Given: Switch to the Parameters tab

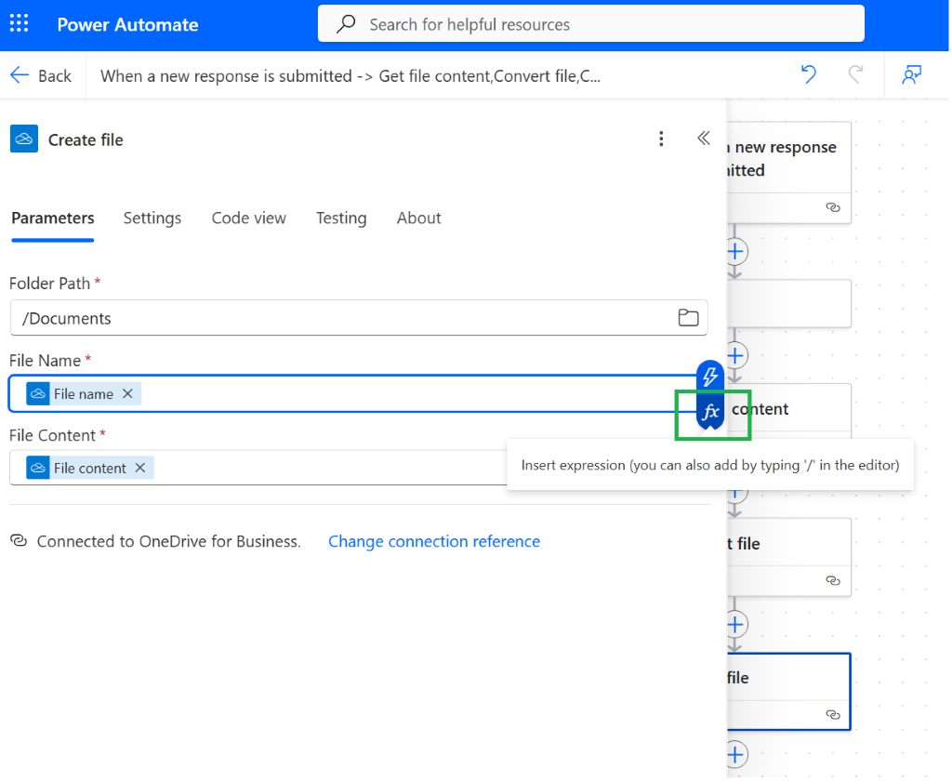Looking at the screenshot, I should (53, 218).
